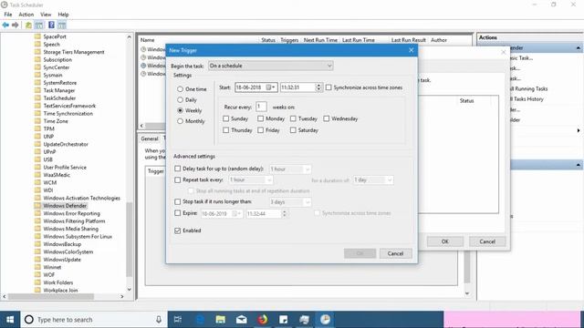Enable Repeat task every checkbox
Viewport: 584px width, 328px height.
(x=178, y=179)
